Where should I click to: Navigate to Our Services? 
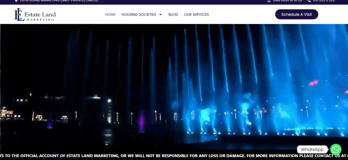coord(196,15)
